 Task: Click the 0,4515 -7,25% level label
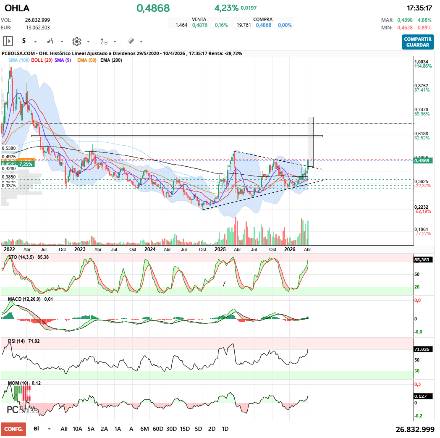click(18, 164)
